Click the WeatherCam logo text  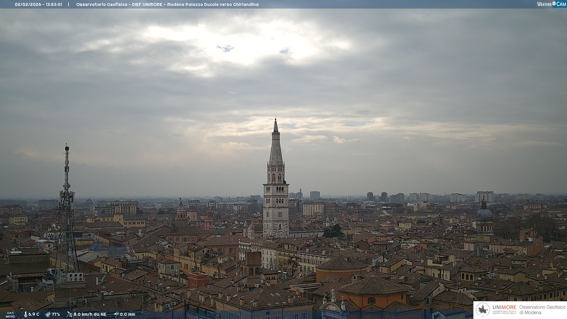(x=544, y=4)
